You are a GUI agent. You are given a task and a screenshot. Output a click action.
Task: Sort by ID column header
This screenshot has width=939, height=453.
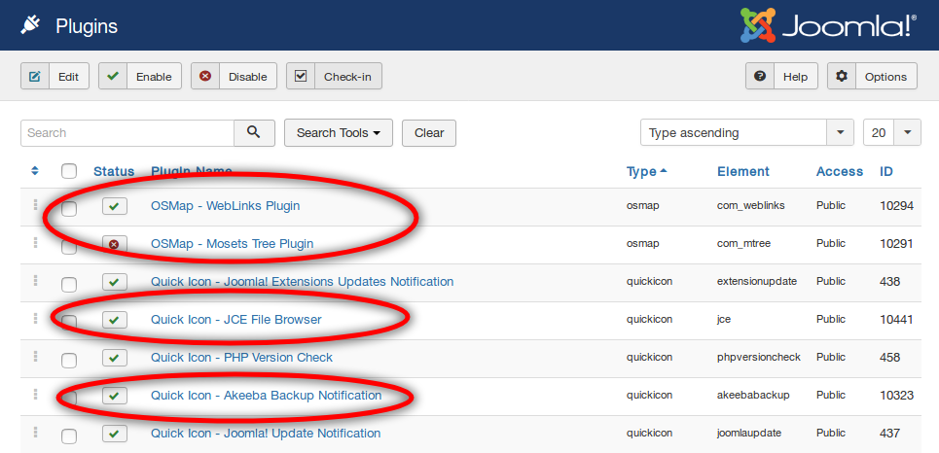pyautogui.click(x=886, y=171)
